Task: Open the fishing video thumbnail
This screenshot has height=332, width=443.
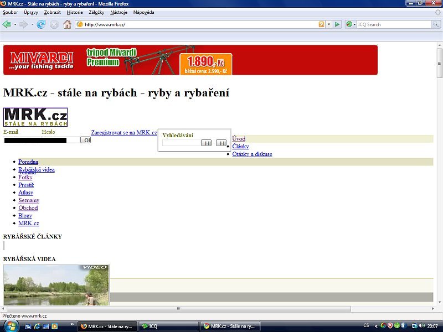Action: (56, 285)
